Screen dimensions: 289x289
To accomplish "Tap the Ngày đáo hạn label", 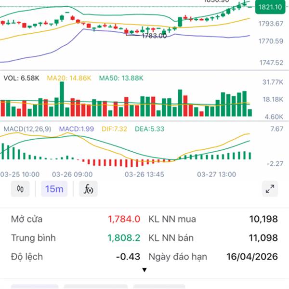I will click(178, 257).
